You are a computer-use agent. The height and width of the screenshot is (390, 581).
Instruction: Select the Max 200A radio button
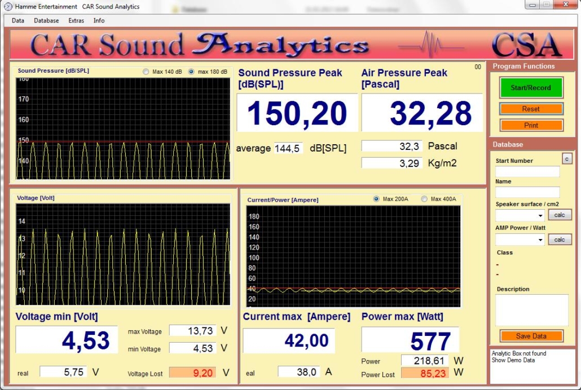pos(376,199)
